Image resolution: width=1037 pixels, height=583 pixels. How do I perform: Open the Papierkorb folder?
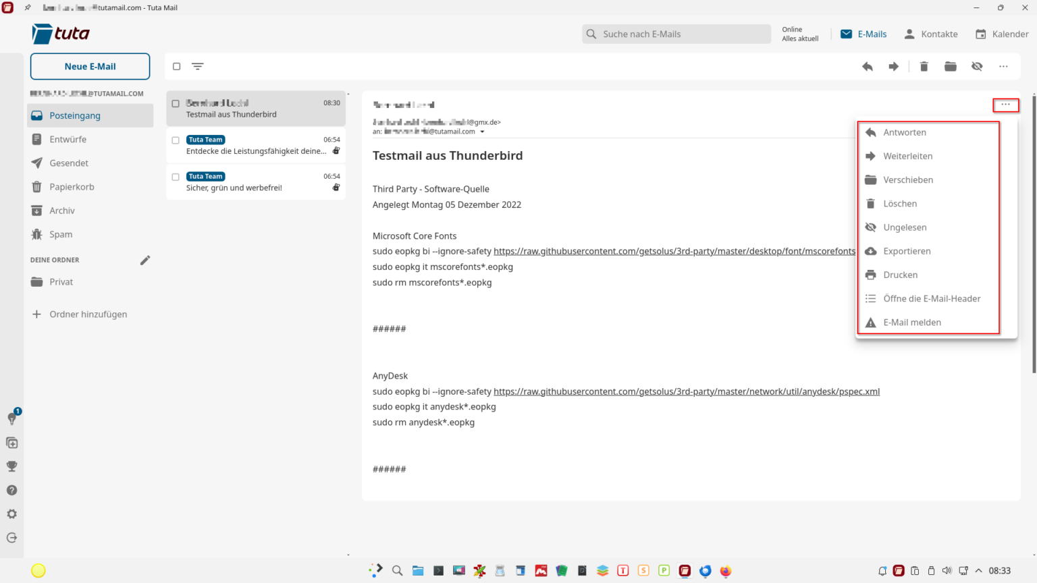(x=70, y=186)
